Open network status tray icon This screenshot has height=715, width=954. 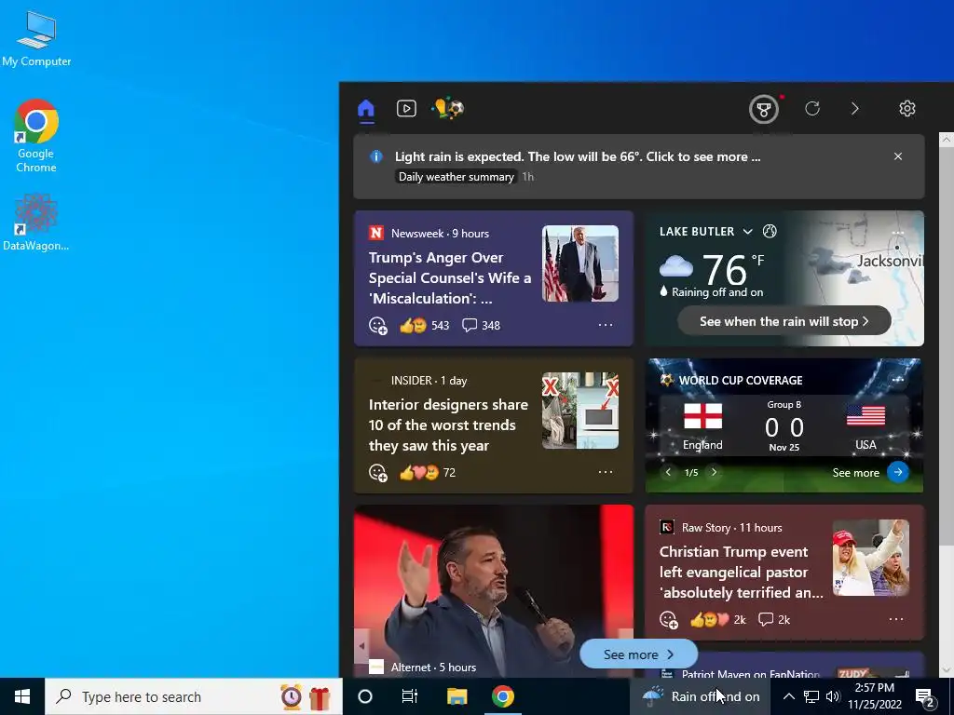811,696
